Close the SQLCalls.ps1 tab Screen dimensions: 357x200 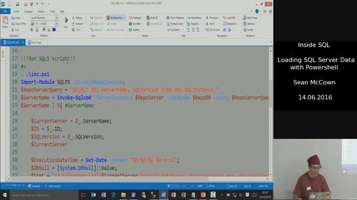click(x=23, y=42)
